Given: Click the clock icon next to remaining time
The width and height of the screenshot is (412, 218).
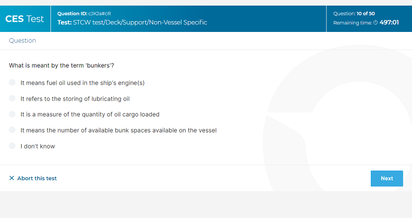Looking at the screenshot, I should click(x=376, y=23).
